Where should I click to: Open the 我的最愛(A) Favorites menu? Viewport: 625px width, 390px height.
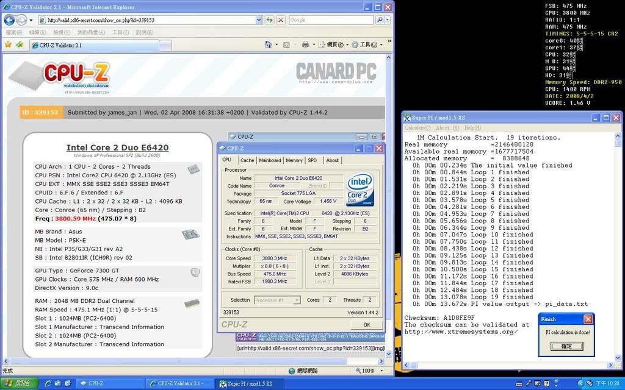92,32
